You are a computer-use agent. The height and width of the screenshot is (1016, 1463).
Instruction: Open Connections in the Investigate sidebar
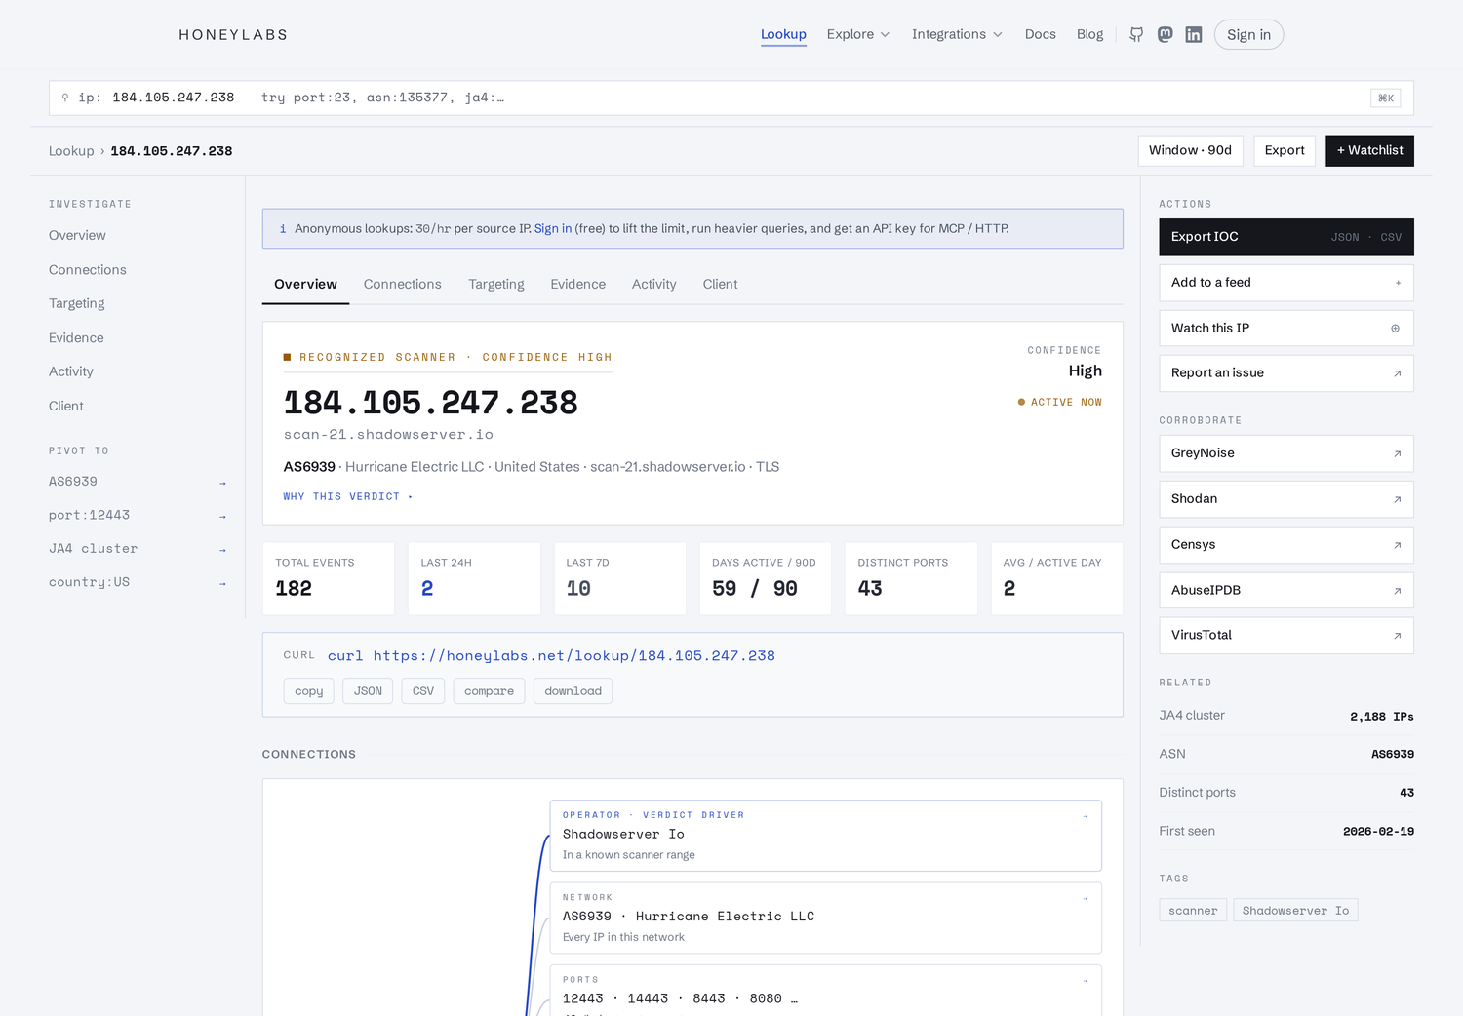(88, 270)
